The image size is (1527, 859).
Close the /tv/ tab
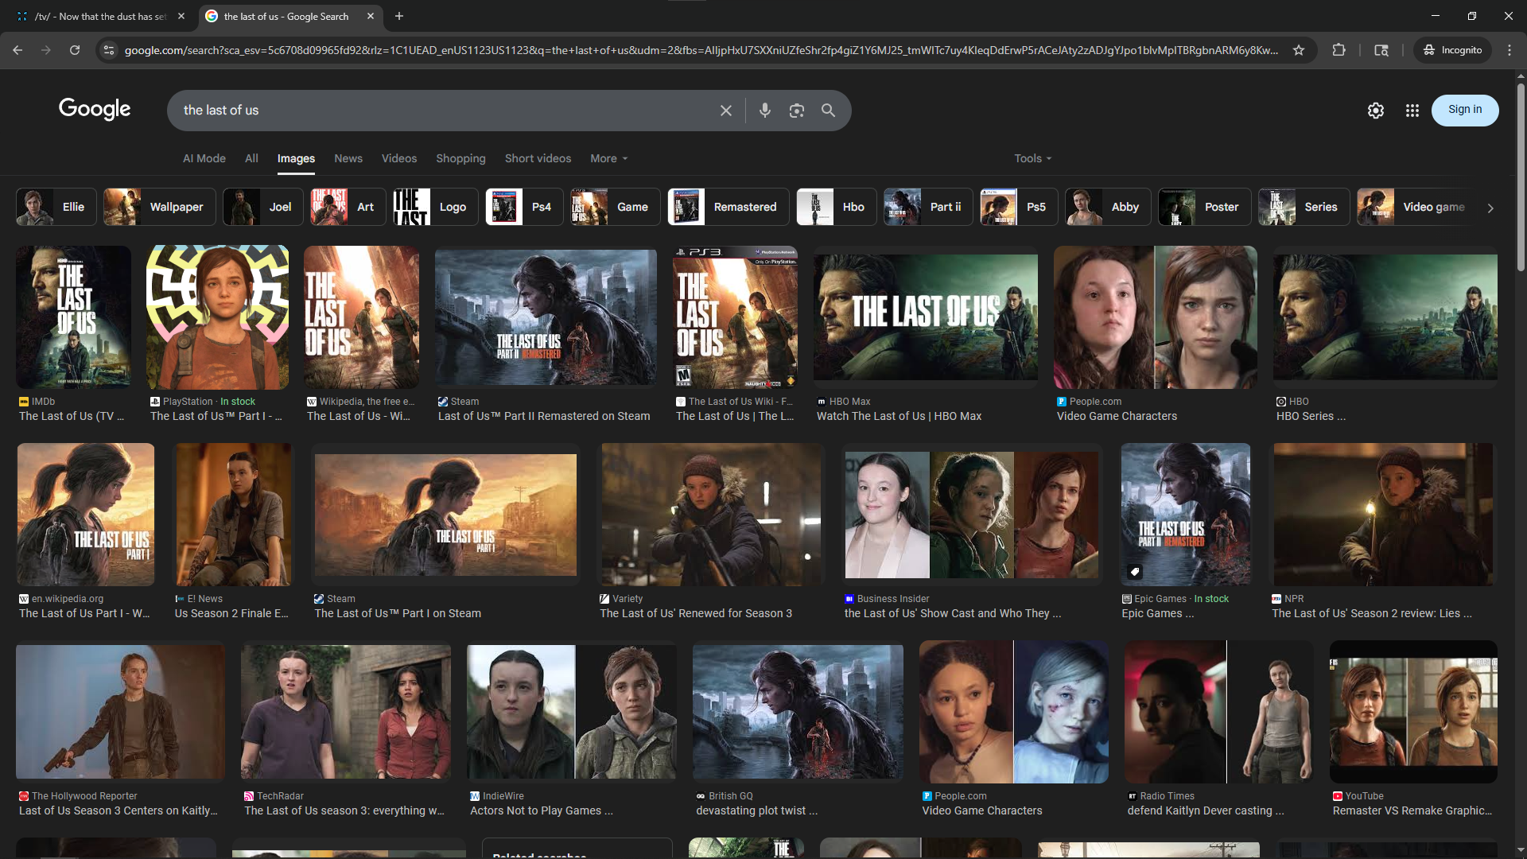[x=181, y=16]
